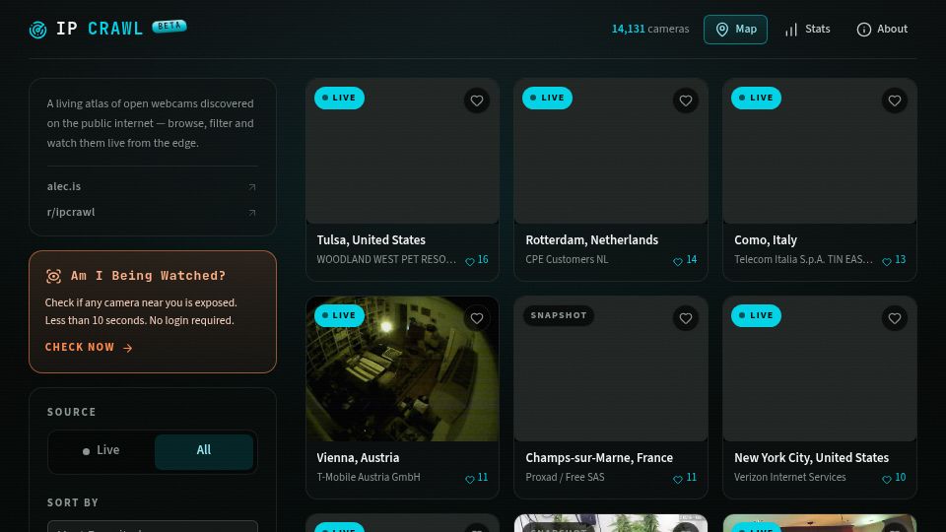Screen dimensions: 946x532
Task: Click the Rotterdam, Netherlands title
Action: 592,240
